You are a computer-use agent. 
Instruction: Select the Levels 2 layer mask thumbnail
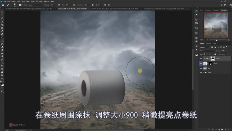[213, 59]
